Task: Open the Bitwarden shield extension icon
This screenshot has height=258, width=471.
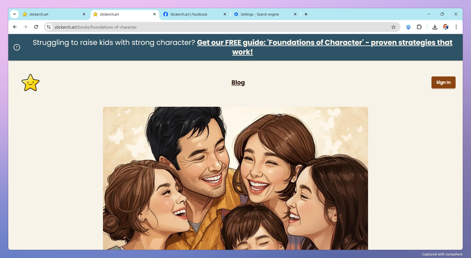Action: coord(408,27)
